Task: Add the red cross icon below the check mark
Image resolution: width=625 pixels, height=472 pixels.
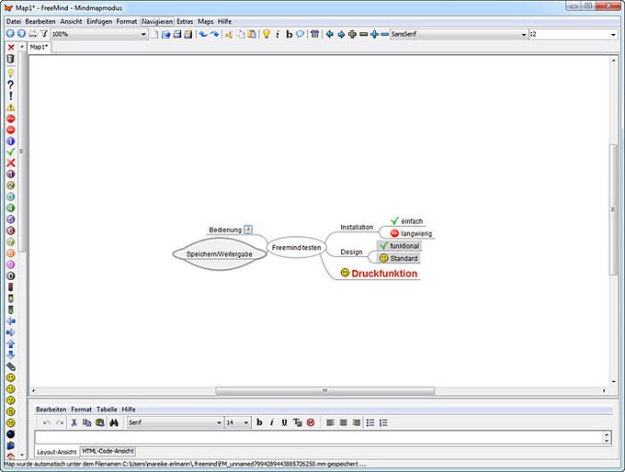Action: tap(11, 163)
